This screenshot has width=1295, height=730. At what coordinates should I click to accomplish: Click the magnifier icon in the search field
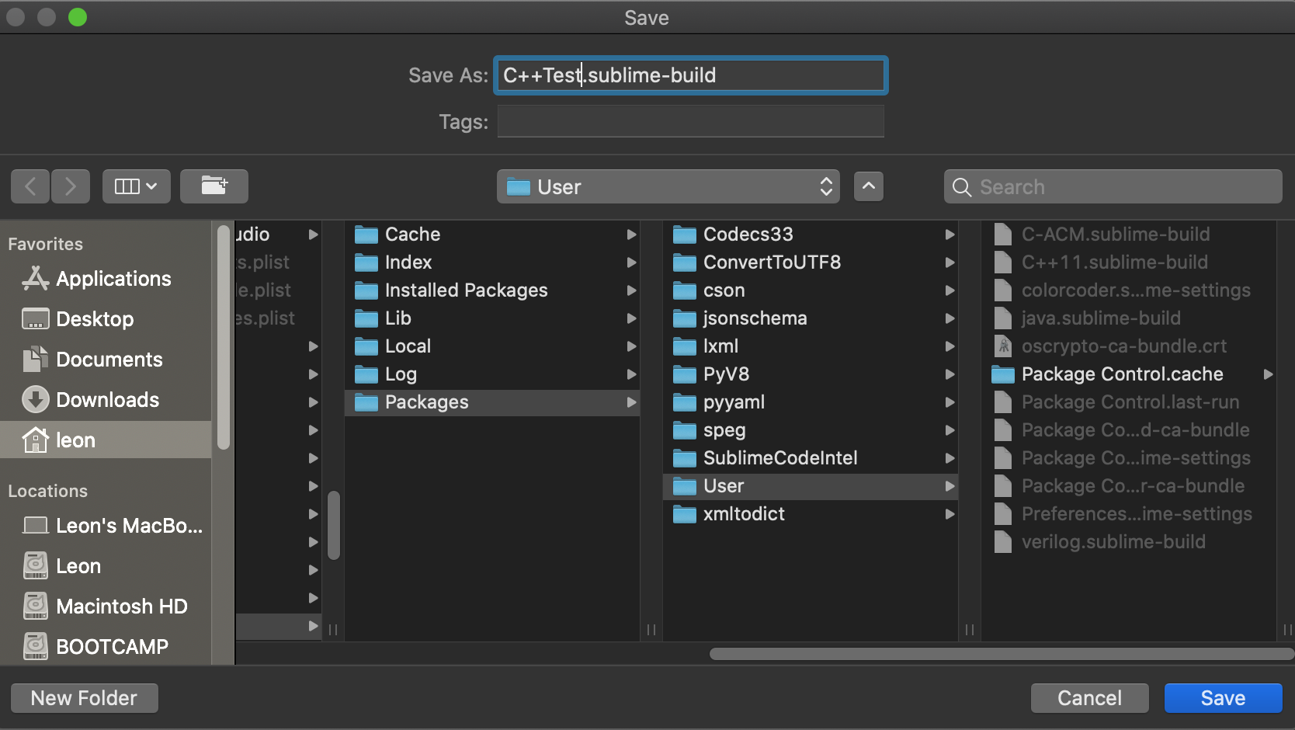961,186
